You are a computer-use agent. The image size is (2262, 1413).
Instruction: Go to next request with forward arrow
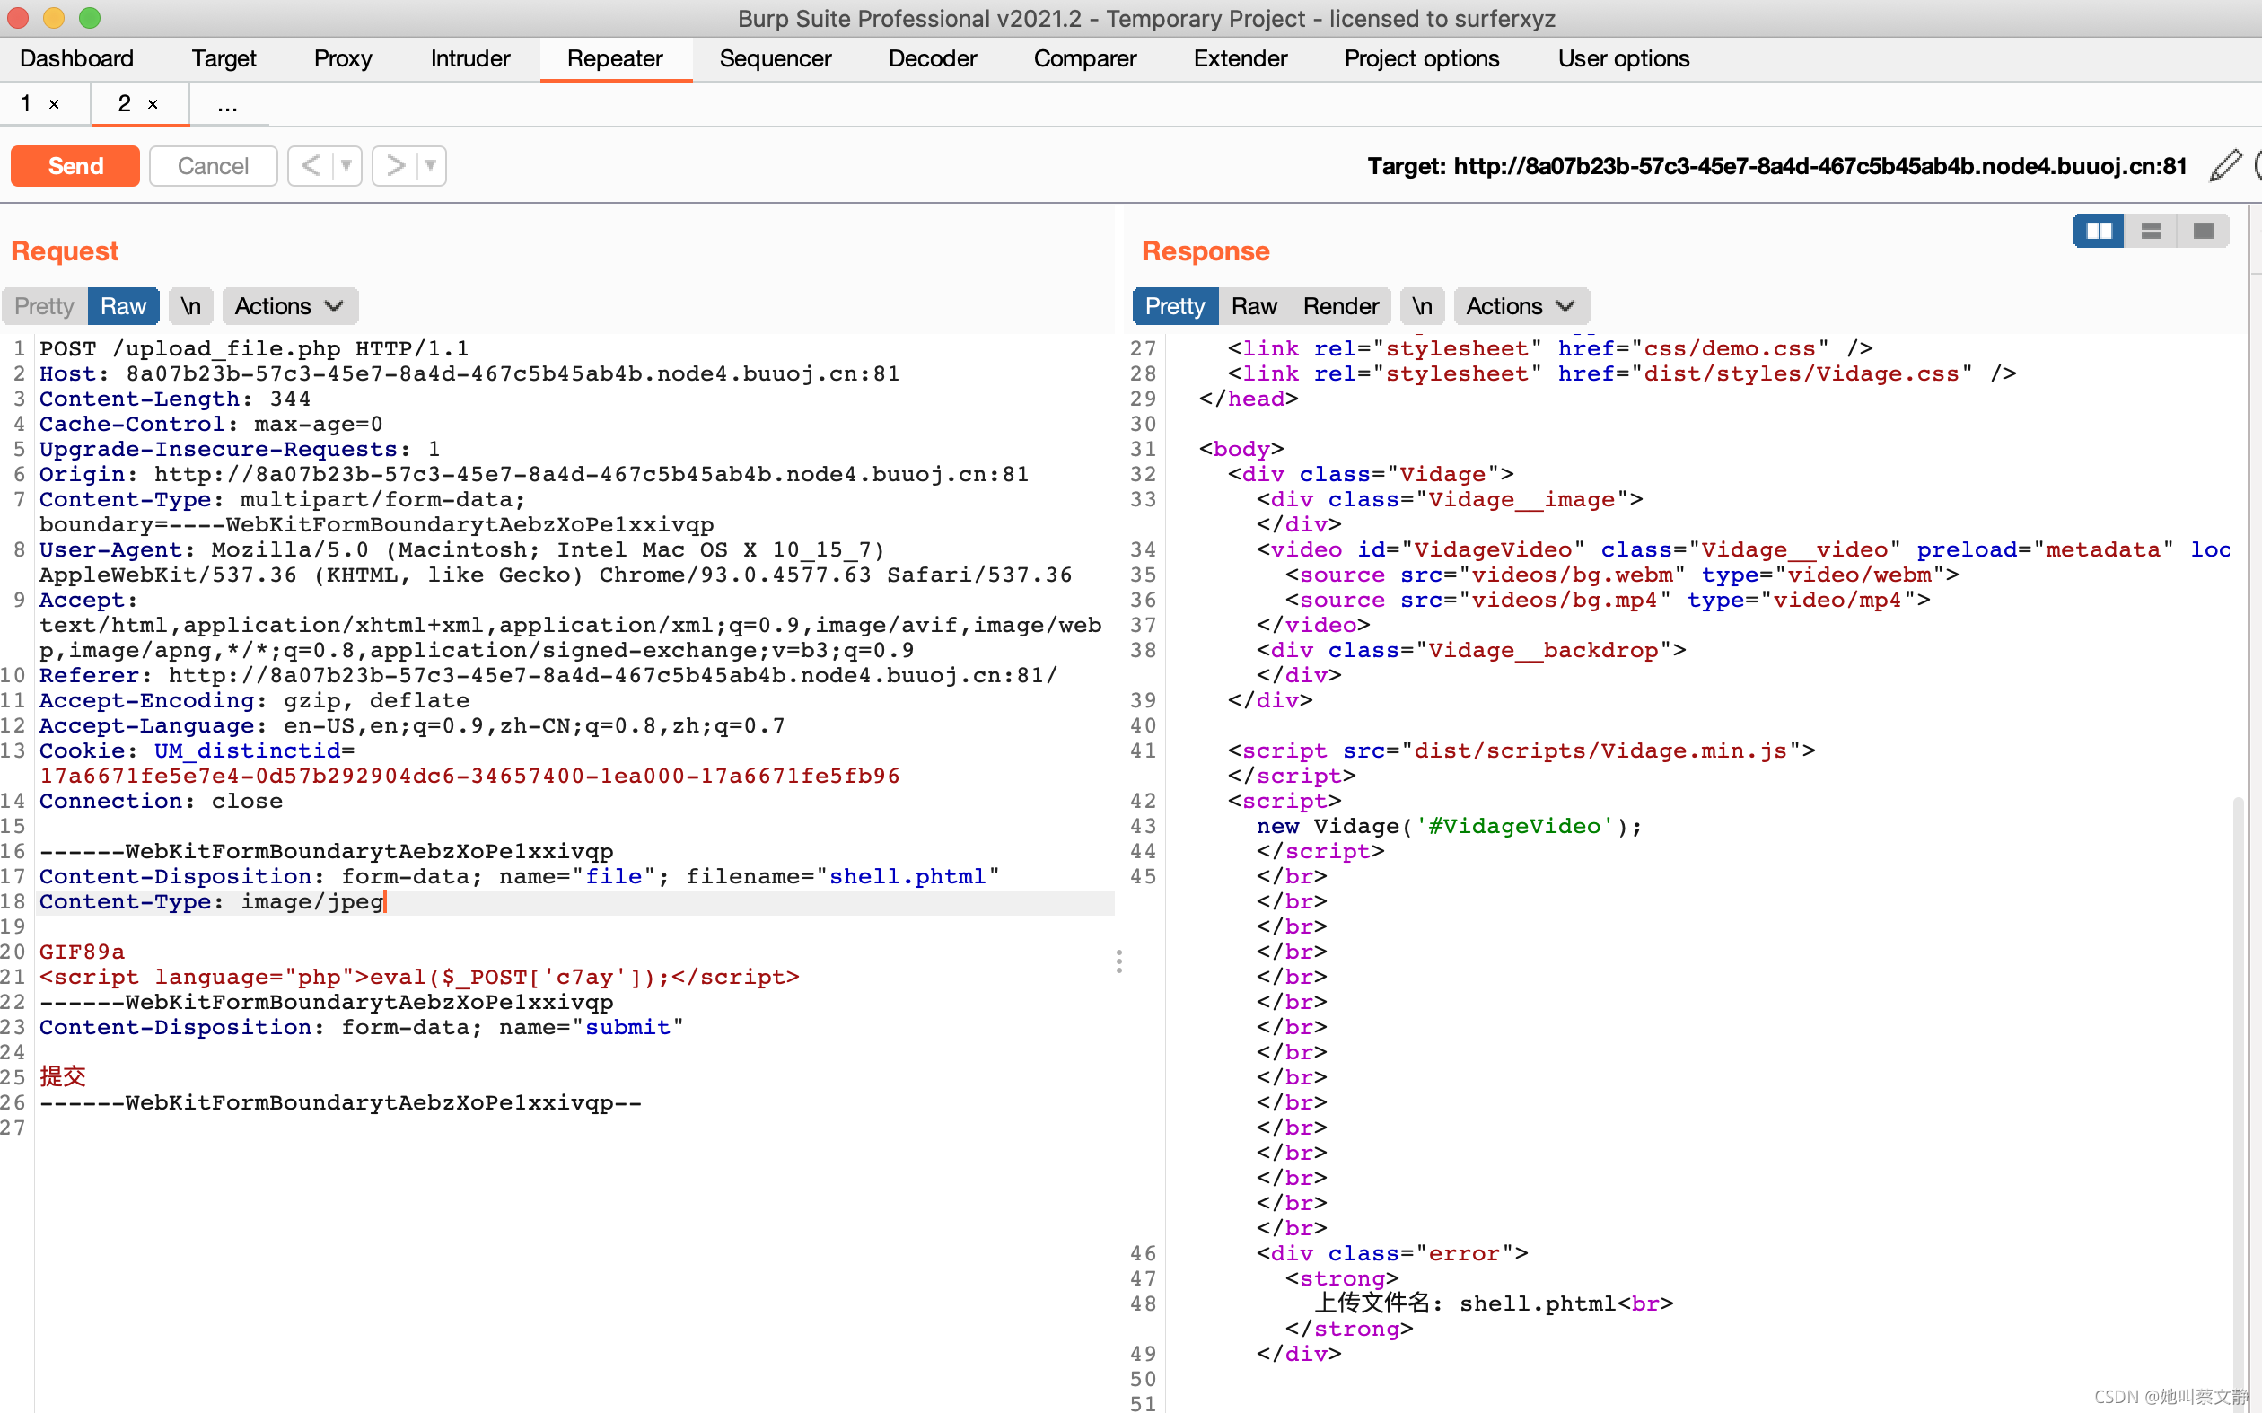tap(395, 166)
